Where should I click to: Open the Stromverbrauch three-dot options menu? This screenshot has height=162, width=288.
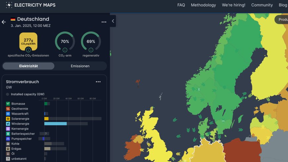pyautogui.click(x=98, y=82)
